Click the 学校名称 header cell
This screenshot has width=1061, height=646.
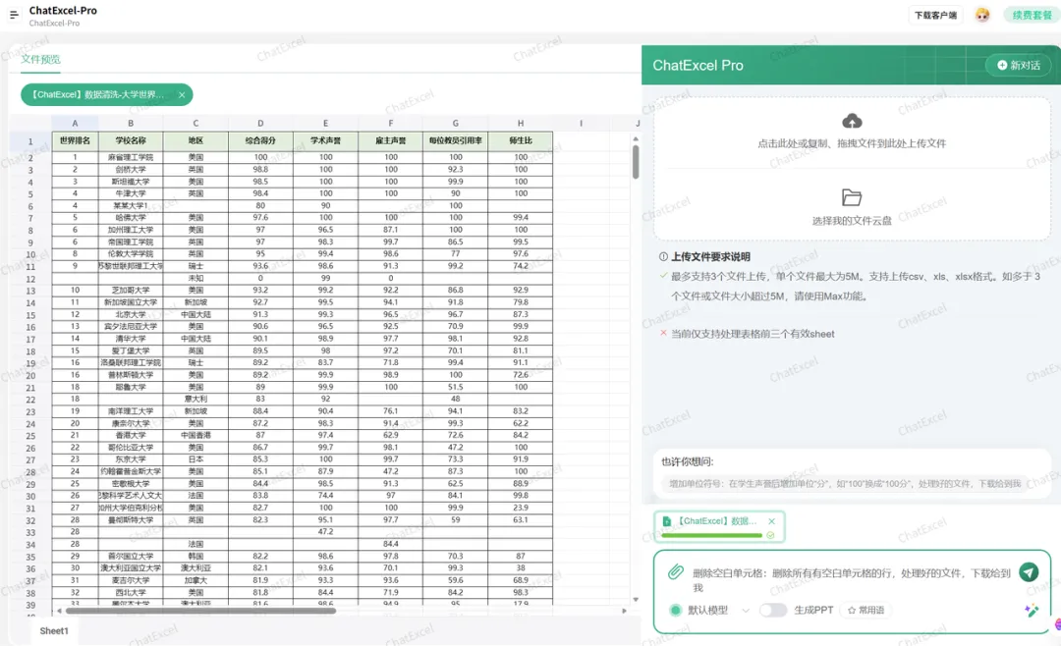(131, 140)
